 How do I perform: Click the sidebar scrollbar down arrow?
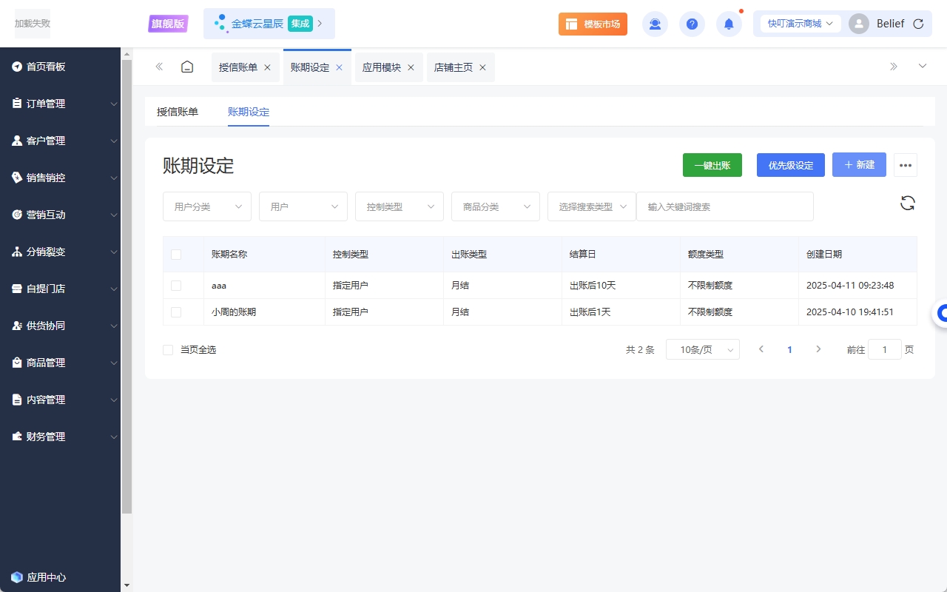coord(127,585)
